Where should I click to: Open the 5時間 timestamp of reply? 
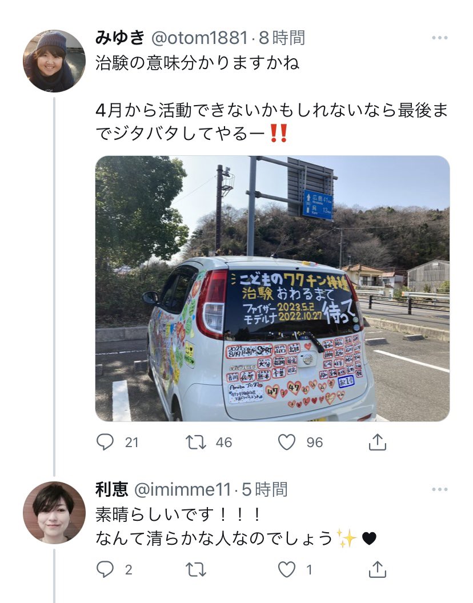coord(264,489)
